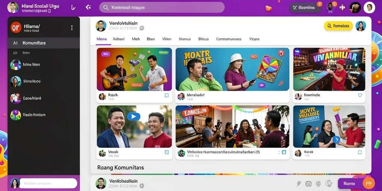Open the piano party video thumbnail
This screenshot has height=191, width=382.
coord(232,126)
